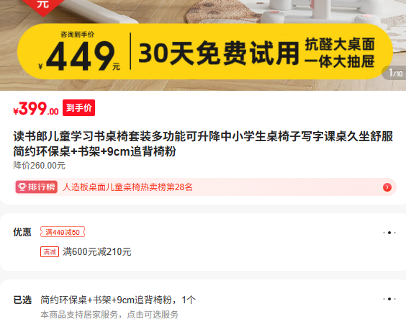Viewport: 406px width, 322px height.
Task: Click the trophy icon in ranking badge
Action: (22, 187)
